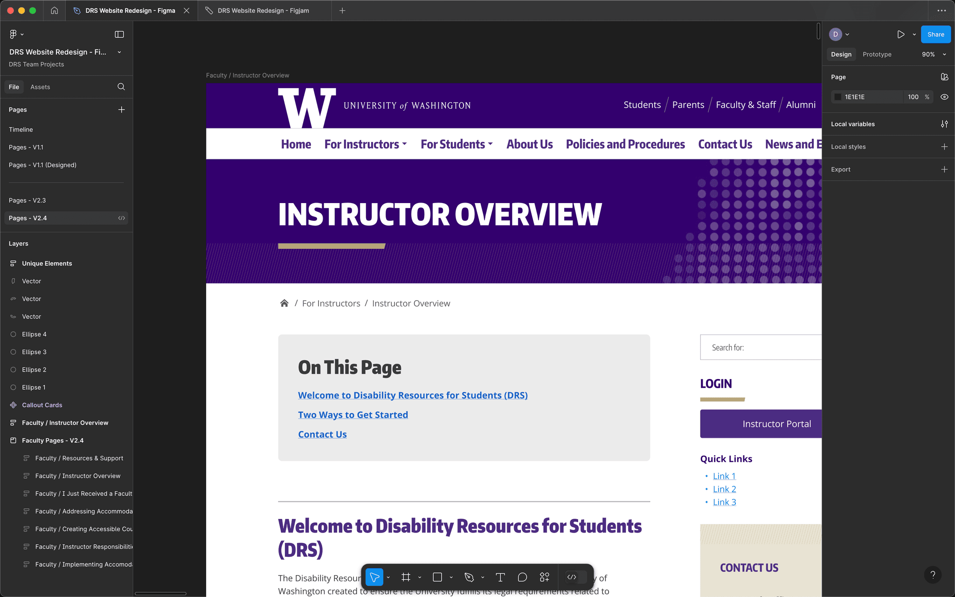Viewport: 955px width, 597px height.
Task: Select the Pen tool
Action: point(469,577)
